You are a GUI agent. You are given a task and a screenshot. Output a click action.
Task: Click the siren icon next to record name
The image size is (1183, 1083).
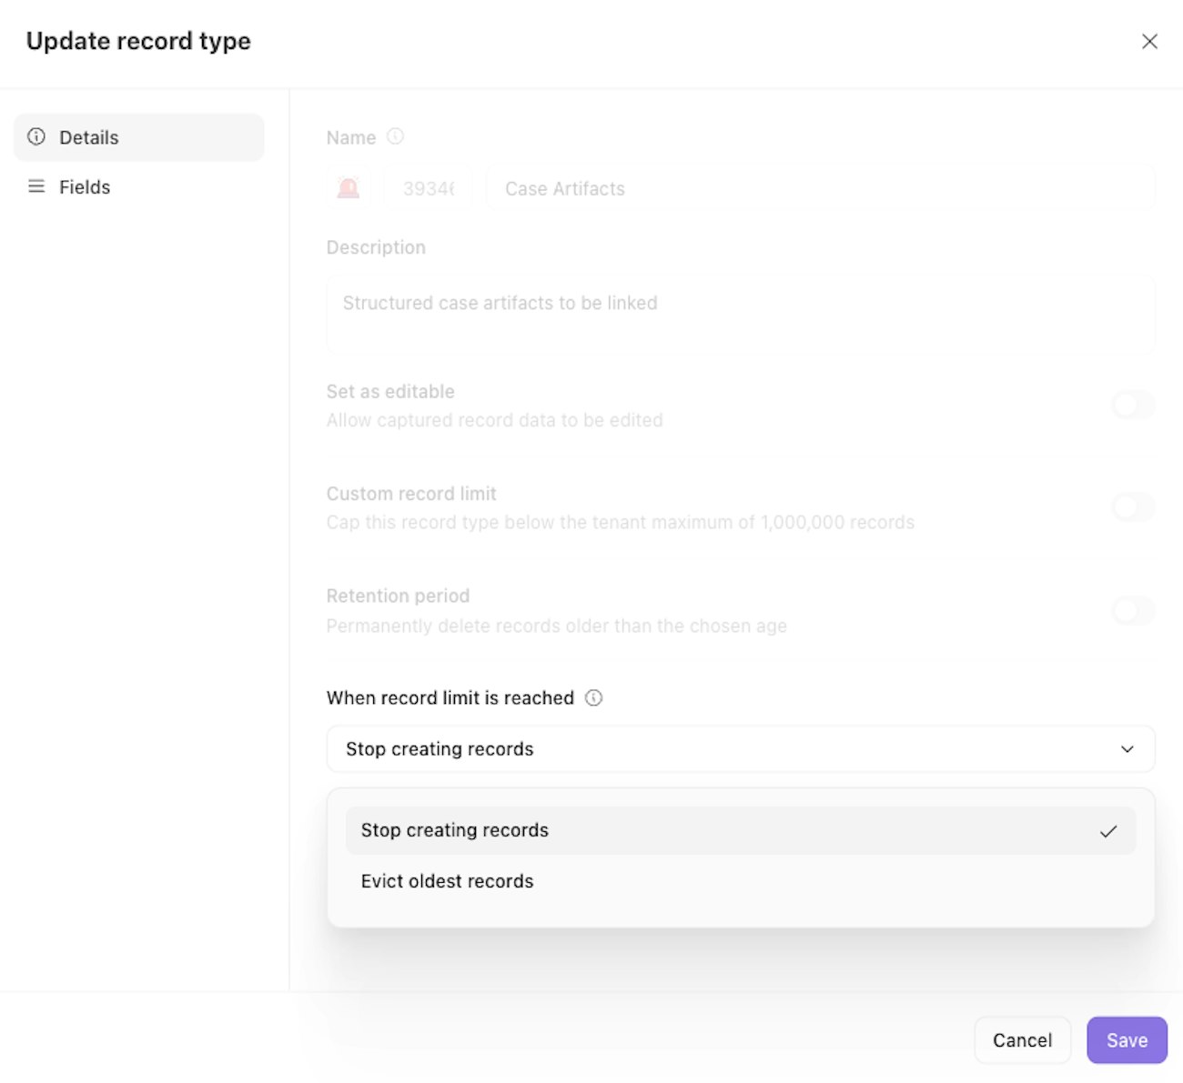(349, 188)
